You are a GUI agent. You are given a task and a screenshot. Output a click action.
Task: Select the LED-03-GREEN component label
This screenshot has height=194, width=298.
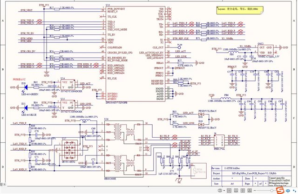coord(30,94)
